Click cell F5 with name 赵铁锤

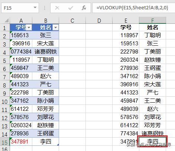[152, 60]
